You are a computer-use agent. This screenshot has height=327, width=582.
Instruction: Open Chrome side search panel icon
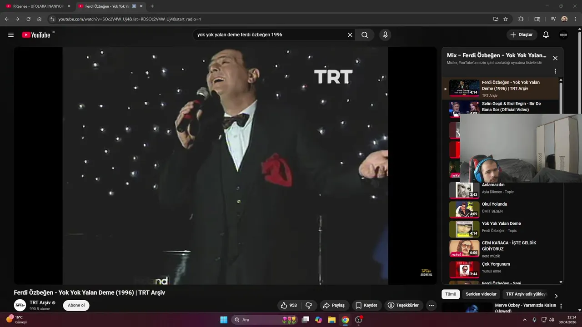[537, 19]
